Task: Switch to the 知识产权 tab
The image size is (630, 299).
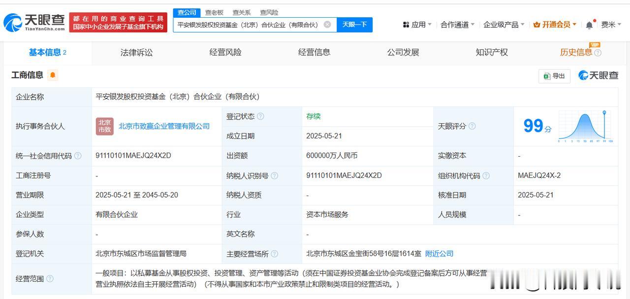Action: coord(492,52)
